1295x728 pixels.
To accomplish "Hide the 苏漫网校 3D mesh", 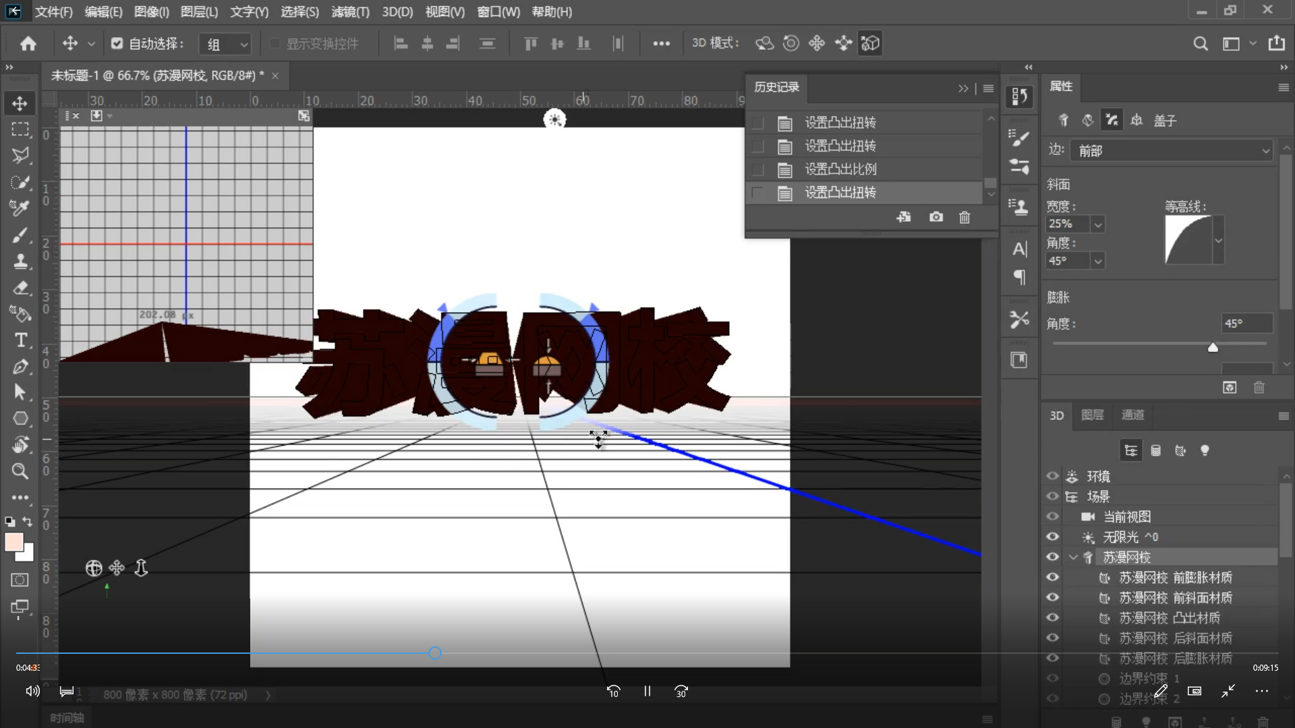I will (x=1052, y=557).
